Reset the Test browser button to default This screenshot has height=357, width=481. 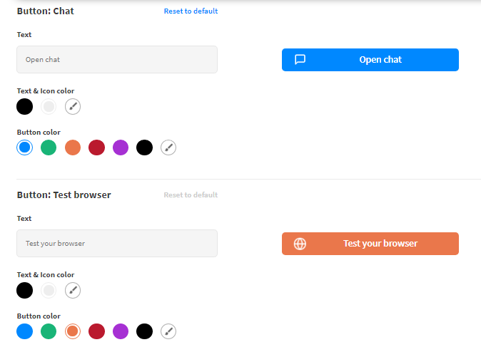[191, 195]
